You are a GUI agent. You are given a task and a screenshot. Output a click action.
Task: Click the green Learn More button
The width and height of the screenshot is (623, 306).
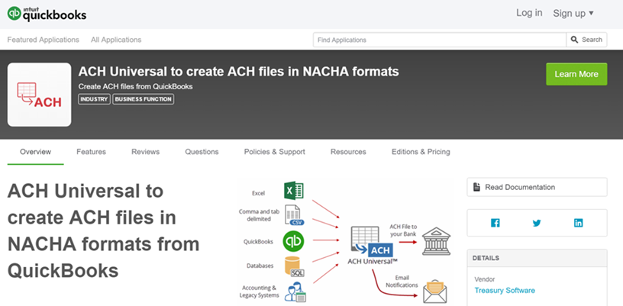[576, 74]
